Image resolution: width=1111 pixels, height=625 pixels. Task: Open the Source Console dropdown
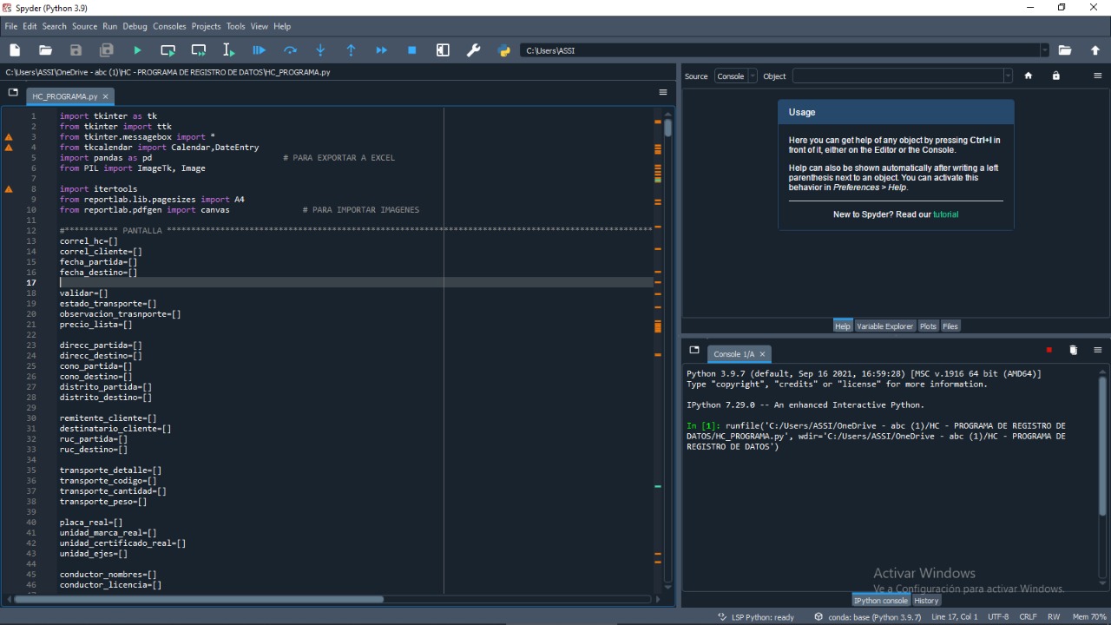pyautogui.click(x=735, y=76)
